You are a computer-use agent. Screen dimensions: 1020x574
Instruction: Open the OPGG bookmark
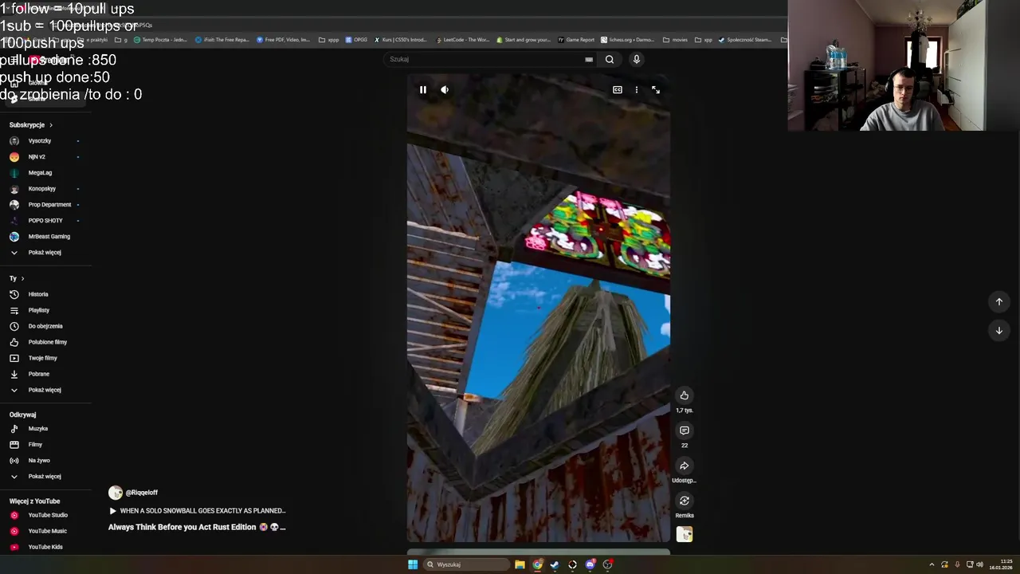[356, 40]
